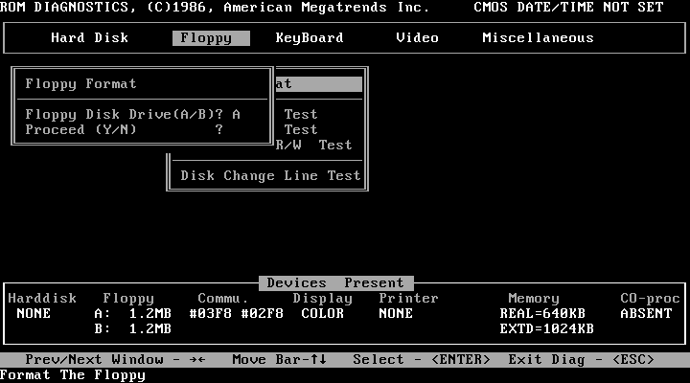Click the Devices Present panel heading
The image size is (690, 383).
[335, 283]
